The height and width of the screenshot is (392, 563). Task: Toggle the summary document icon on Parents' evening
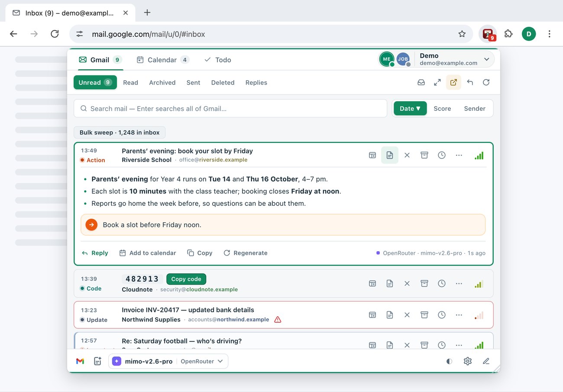(x=390, y=155)
